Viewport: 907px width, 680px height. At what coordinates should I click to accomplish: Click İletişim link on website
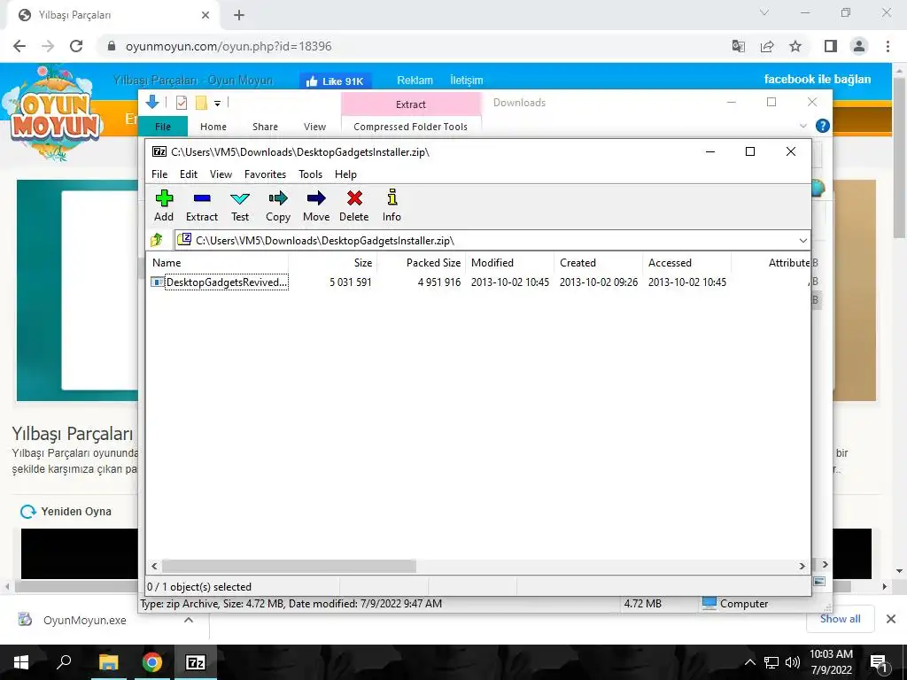pyautogui.click(x=466, y=81)
